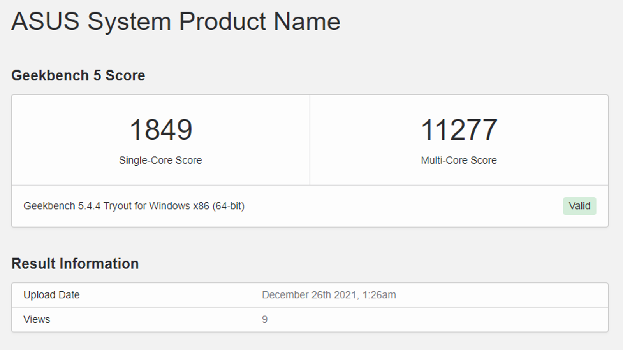
Task: Click the (64-bit) text in version line
Action: [229, 206]
